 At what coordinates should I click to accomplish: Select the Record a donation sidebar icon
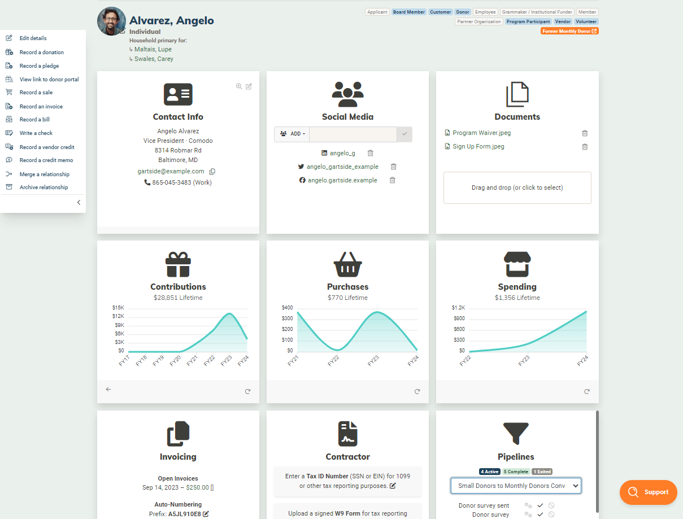9,51
